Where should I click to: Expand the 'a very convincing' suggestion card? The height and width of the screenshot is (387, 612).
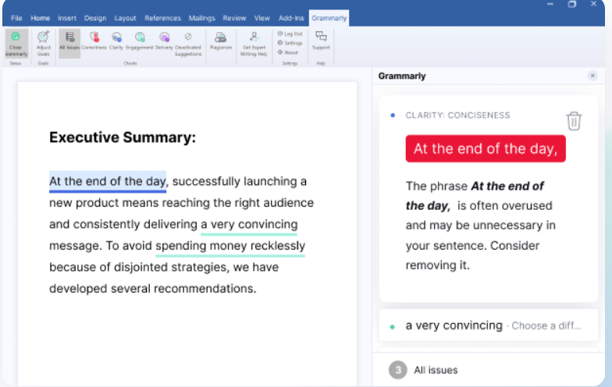tap(489, 325)
